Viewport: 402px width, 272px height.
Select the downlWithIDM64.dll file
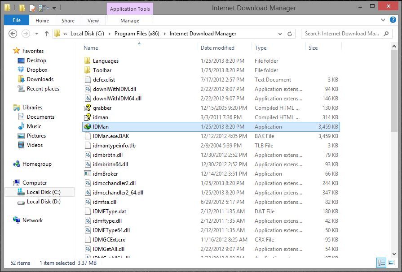tap(211, 99)
